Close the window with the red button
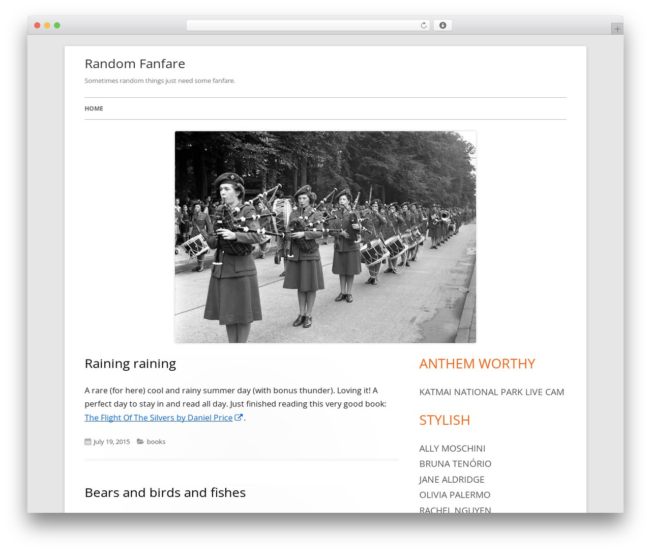This screenshot has width=651, height=552. [x=37, y=25]
